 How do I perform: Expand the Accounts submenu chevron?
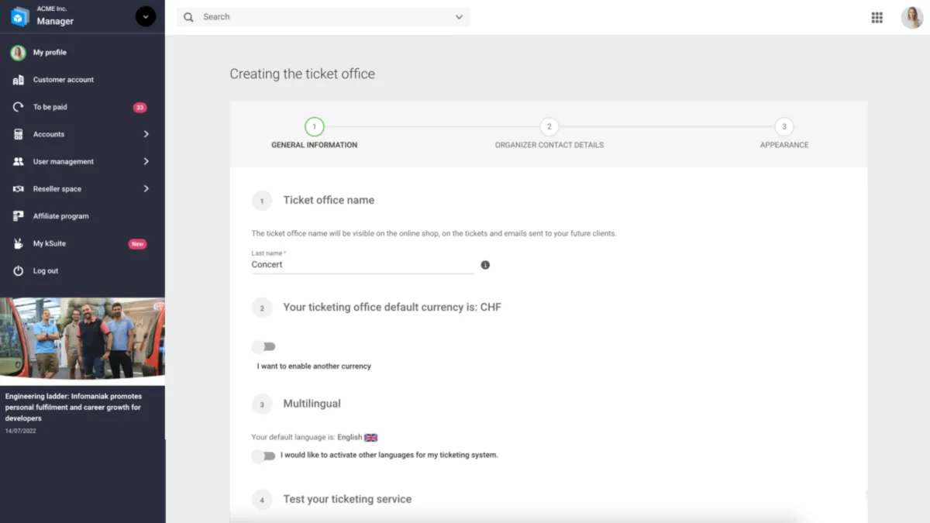[x=146, y=134]
